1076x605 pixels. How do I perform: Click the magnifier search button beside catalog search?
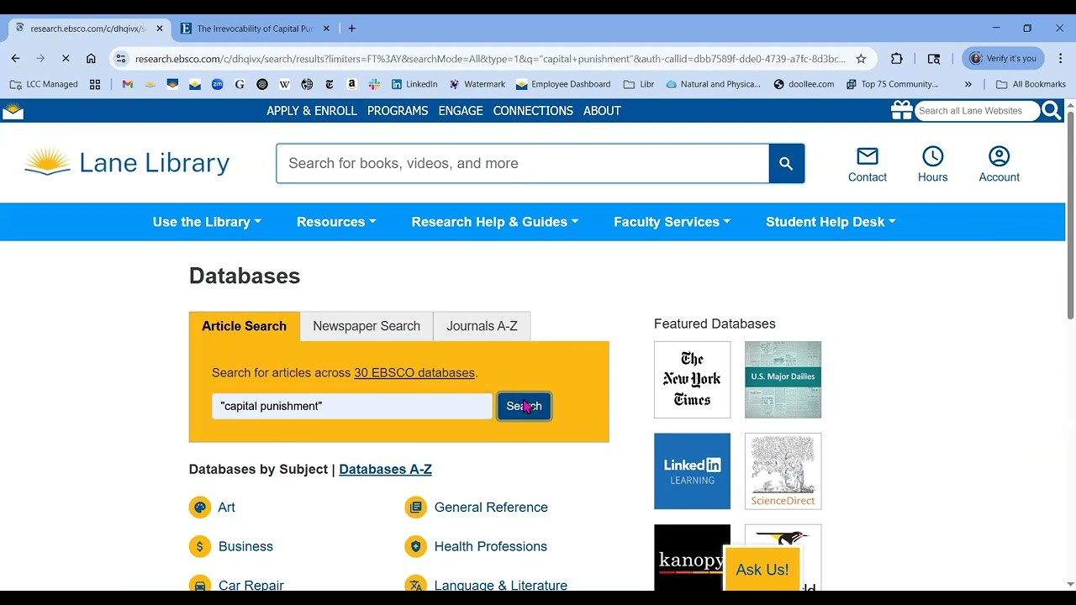click(787, 164)
